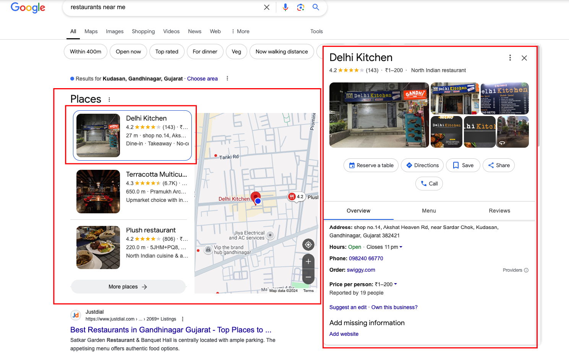The image size is (569, 353).
Task: Expand price per person details
Action: (x=396, y=284)
